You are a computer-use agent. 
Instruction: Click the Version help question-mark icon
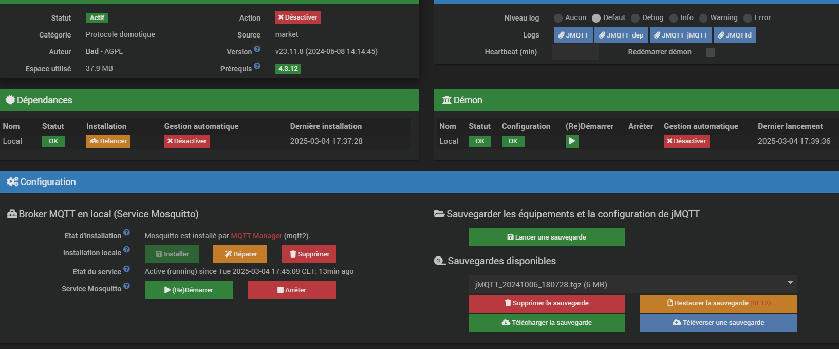point(257,49)
